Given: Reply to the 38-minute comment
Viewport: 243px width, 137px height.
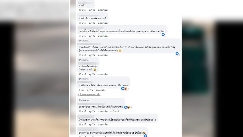Looking at the screenshot, I should [103, 125].
